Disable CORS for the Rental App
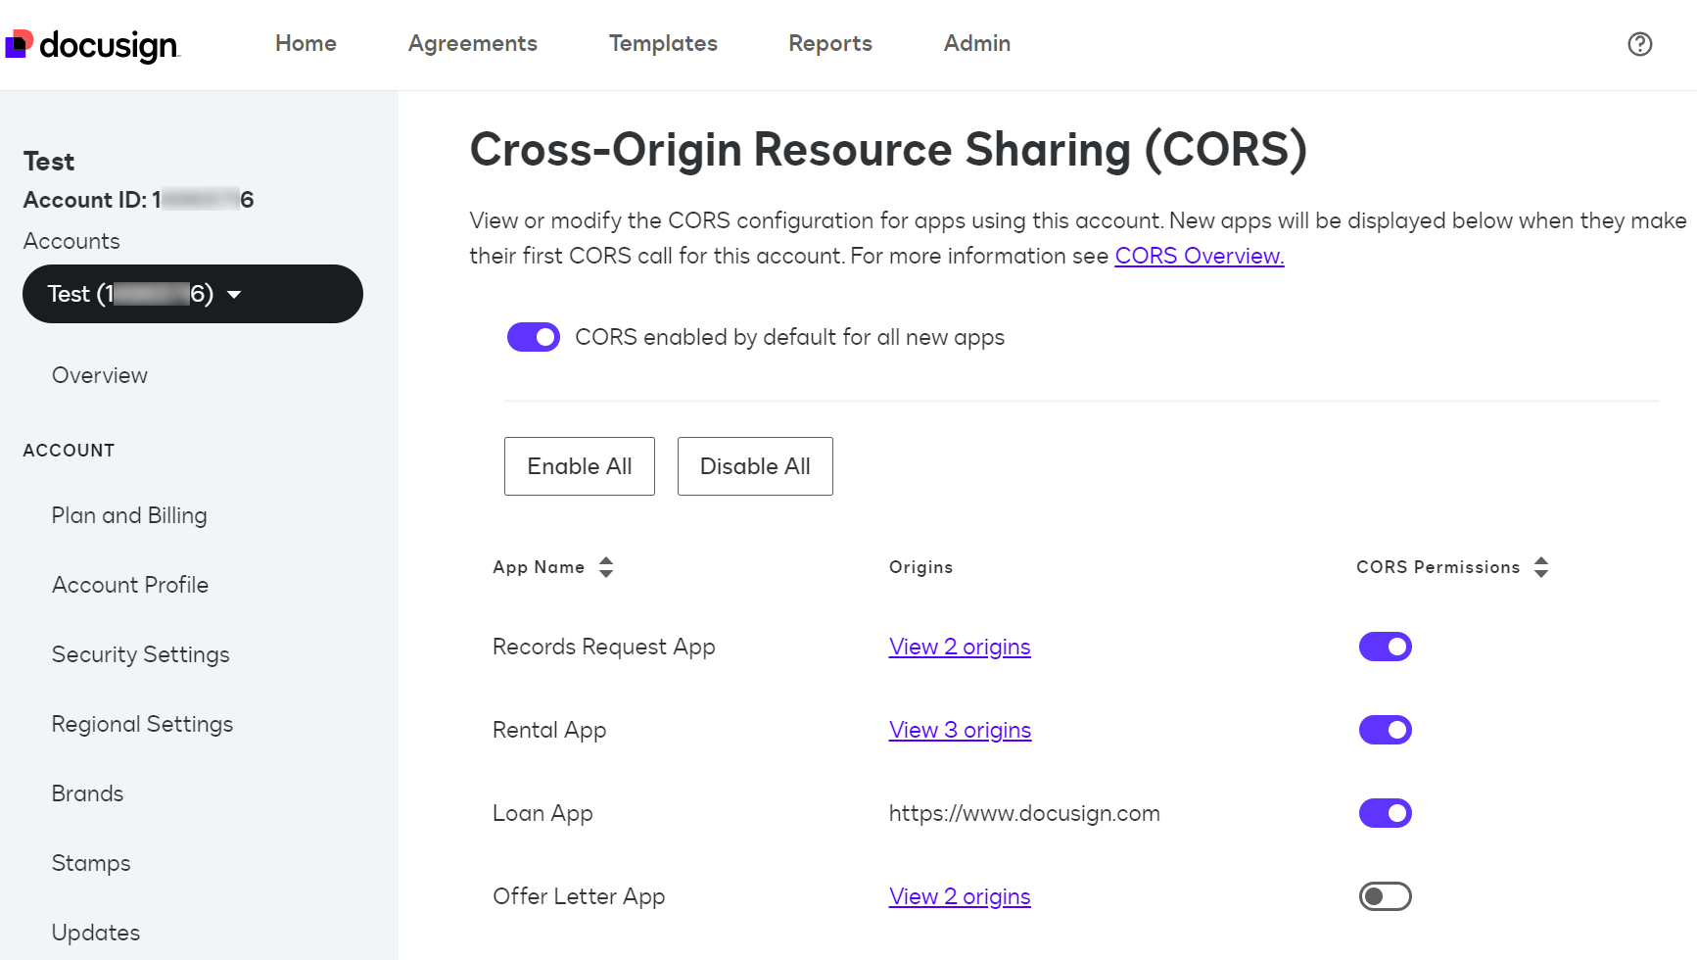Image resolution: width=1697 pixels, height=960 pixels. (1385, 729)
